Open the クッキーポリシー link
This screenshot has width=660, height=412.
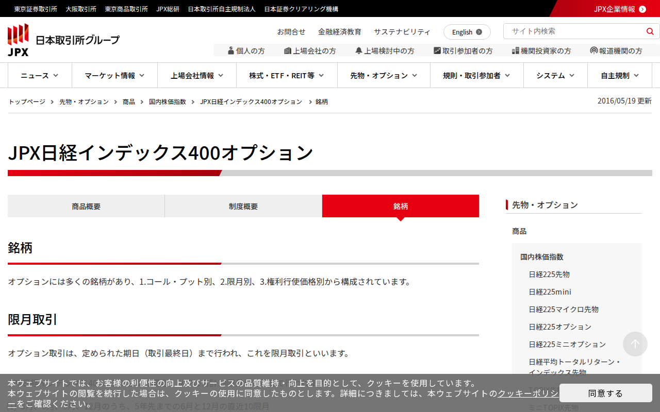pos(528,393)
